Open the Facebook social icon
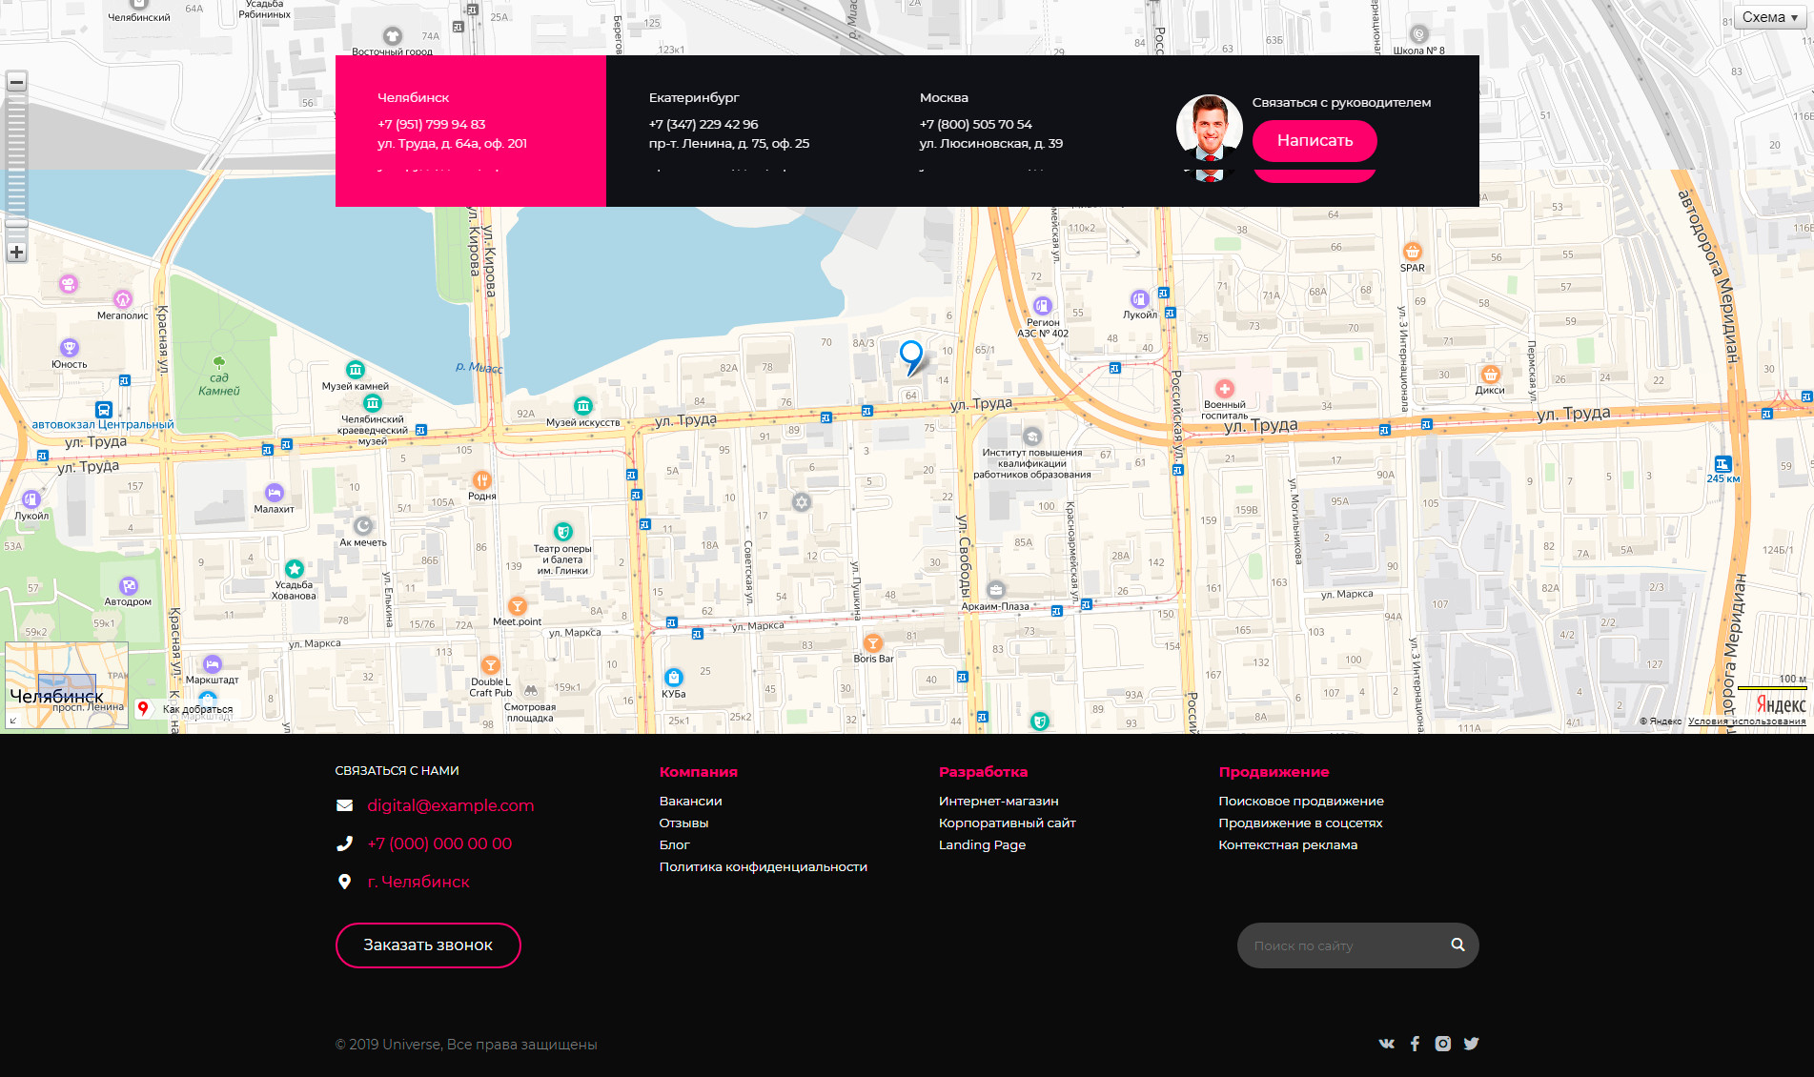 click(x=1416, y=1044)
